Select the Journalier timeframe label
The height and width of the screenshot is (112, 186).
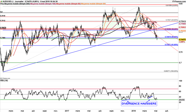(19, 2)
